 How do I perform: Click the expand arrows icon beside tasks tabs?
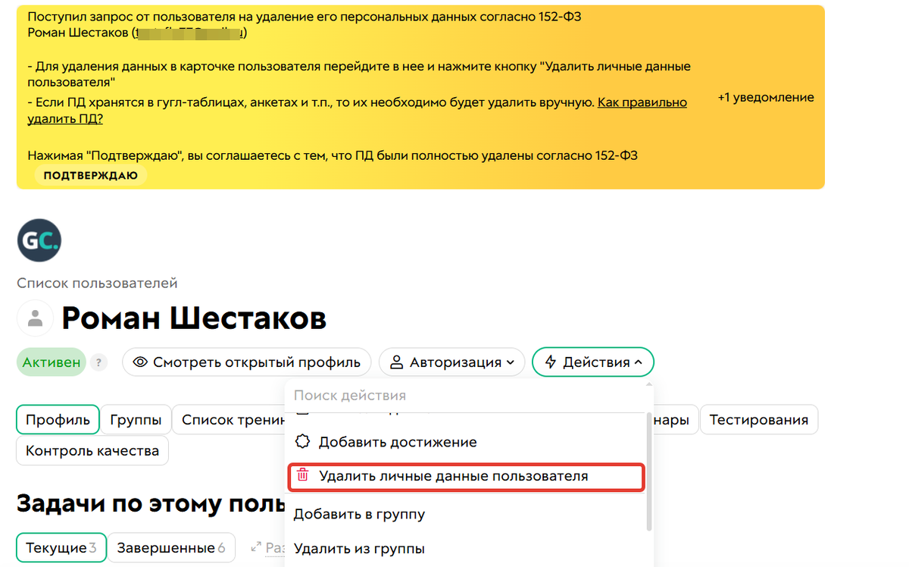click(255, 547)
